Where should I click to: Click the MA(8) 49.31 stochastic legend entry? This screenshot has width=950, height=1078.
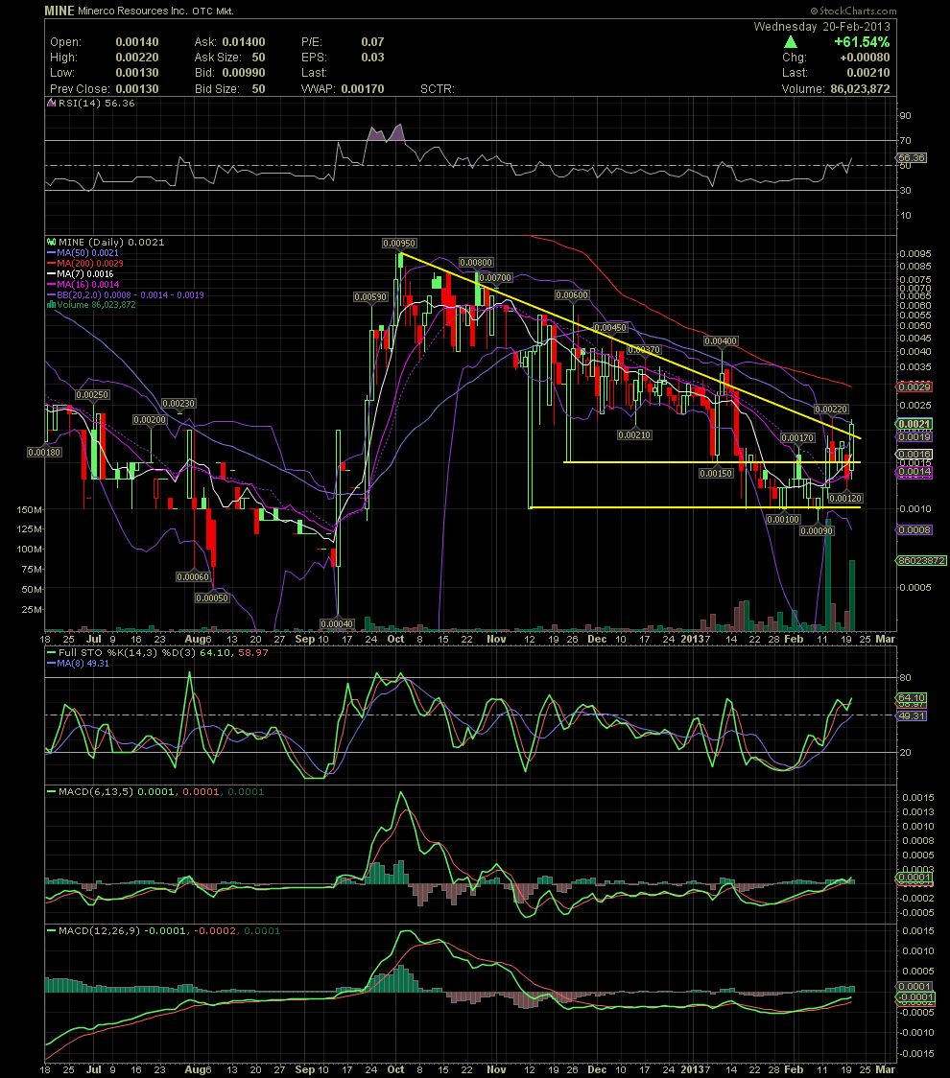78,664
